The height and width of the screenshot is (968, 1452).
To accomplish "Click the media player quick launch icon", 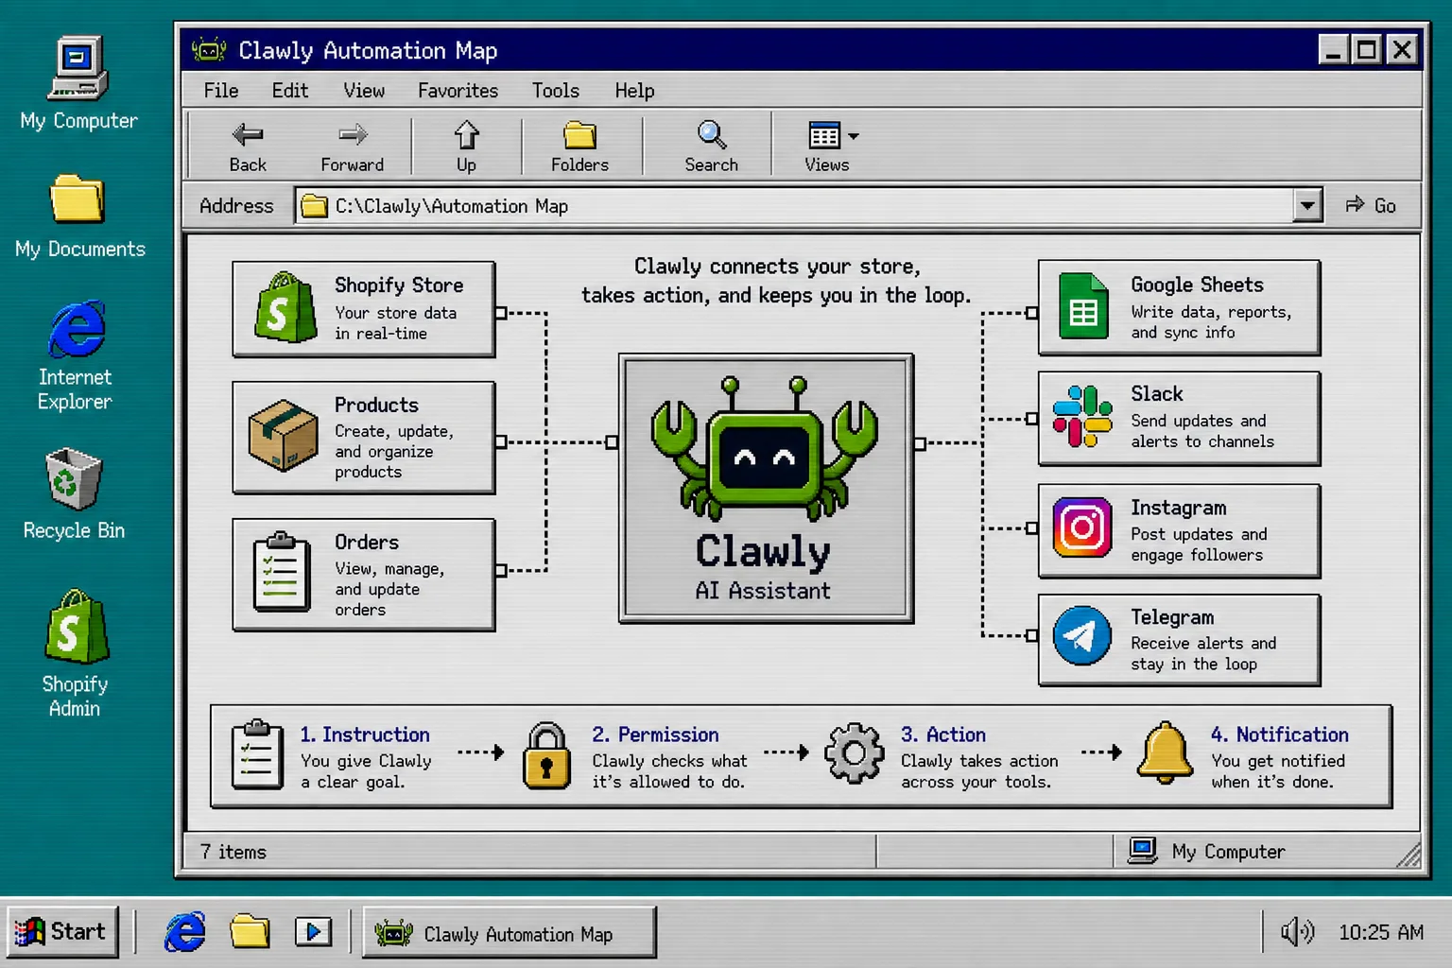I will point(313,932).
